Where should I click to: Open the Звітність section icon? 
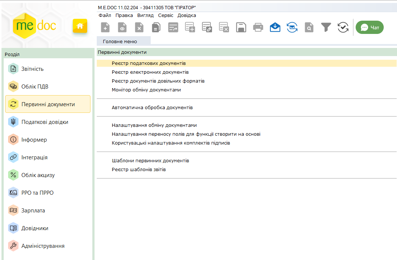pos(13,69)
